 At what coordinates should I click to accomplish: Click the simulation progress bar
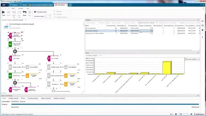click(x=105, y=104)
